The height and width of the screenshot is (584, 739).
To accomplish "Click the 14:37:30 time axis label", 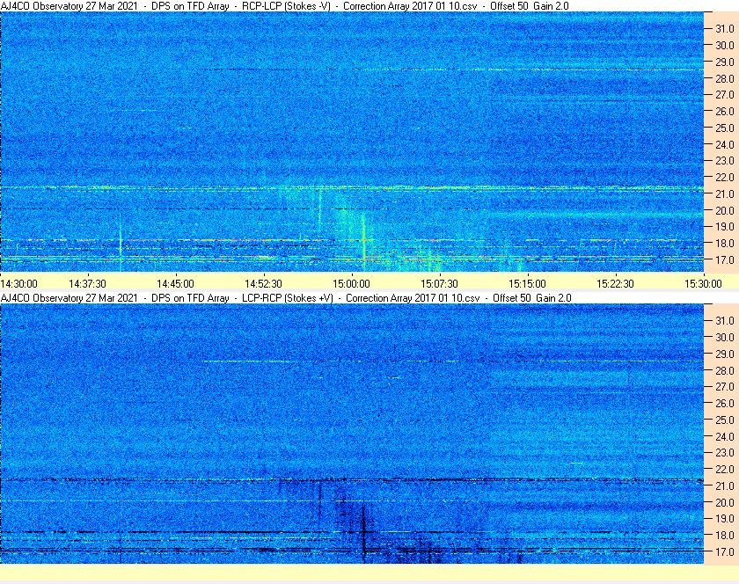I will (87, 284).
